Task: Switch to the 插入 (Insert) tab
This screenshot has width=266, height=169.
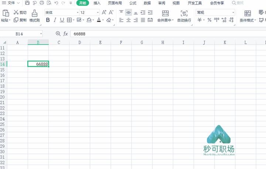Action: point(97,3)
